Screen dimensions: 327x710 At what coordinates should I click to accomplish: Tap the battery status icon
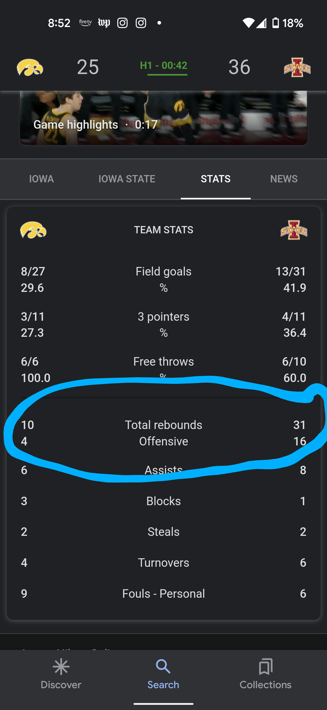point(276,23)
